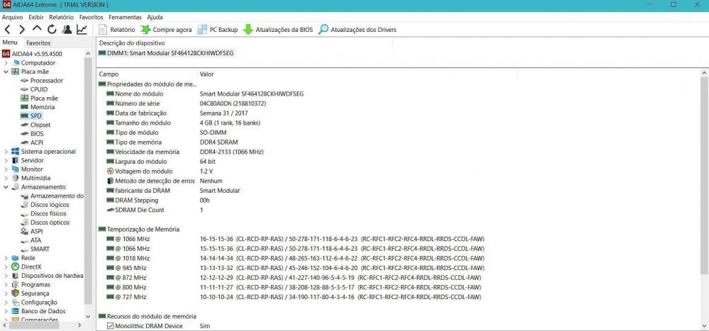Screen dimensions: 709x331
Task: Open the Ferramentas menu
Action: [125, 17]
